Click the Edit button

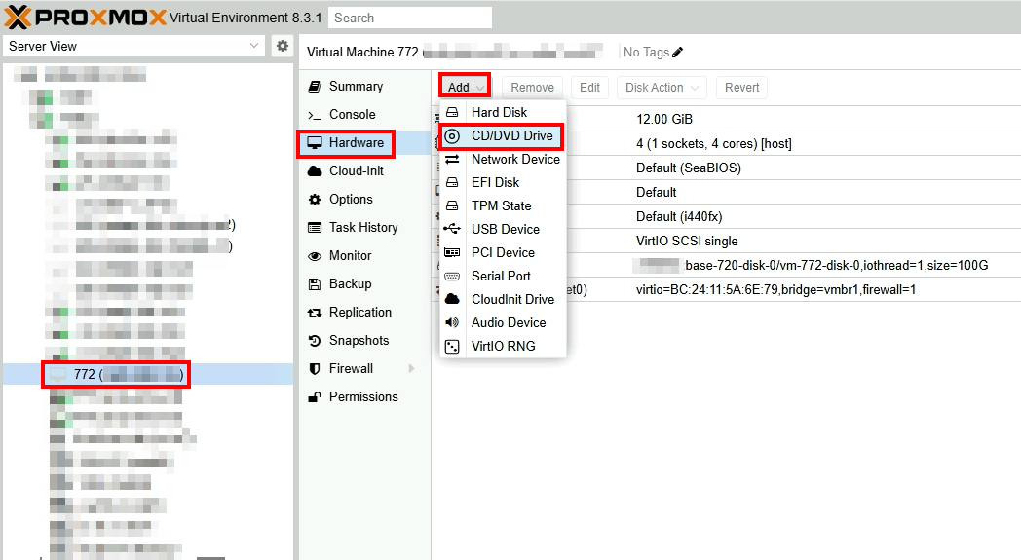pos(590,88)
